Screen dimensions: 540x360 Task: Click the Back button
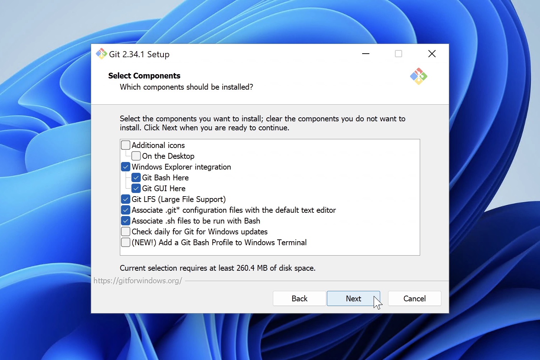(299, 298)
